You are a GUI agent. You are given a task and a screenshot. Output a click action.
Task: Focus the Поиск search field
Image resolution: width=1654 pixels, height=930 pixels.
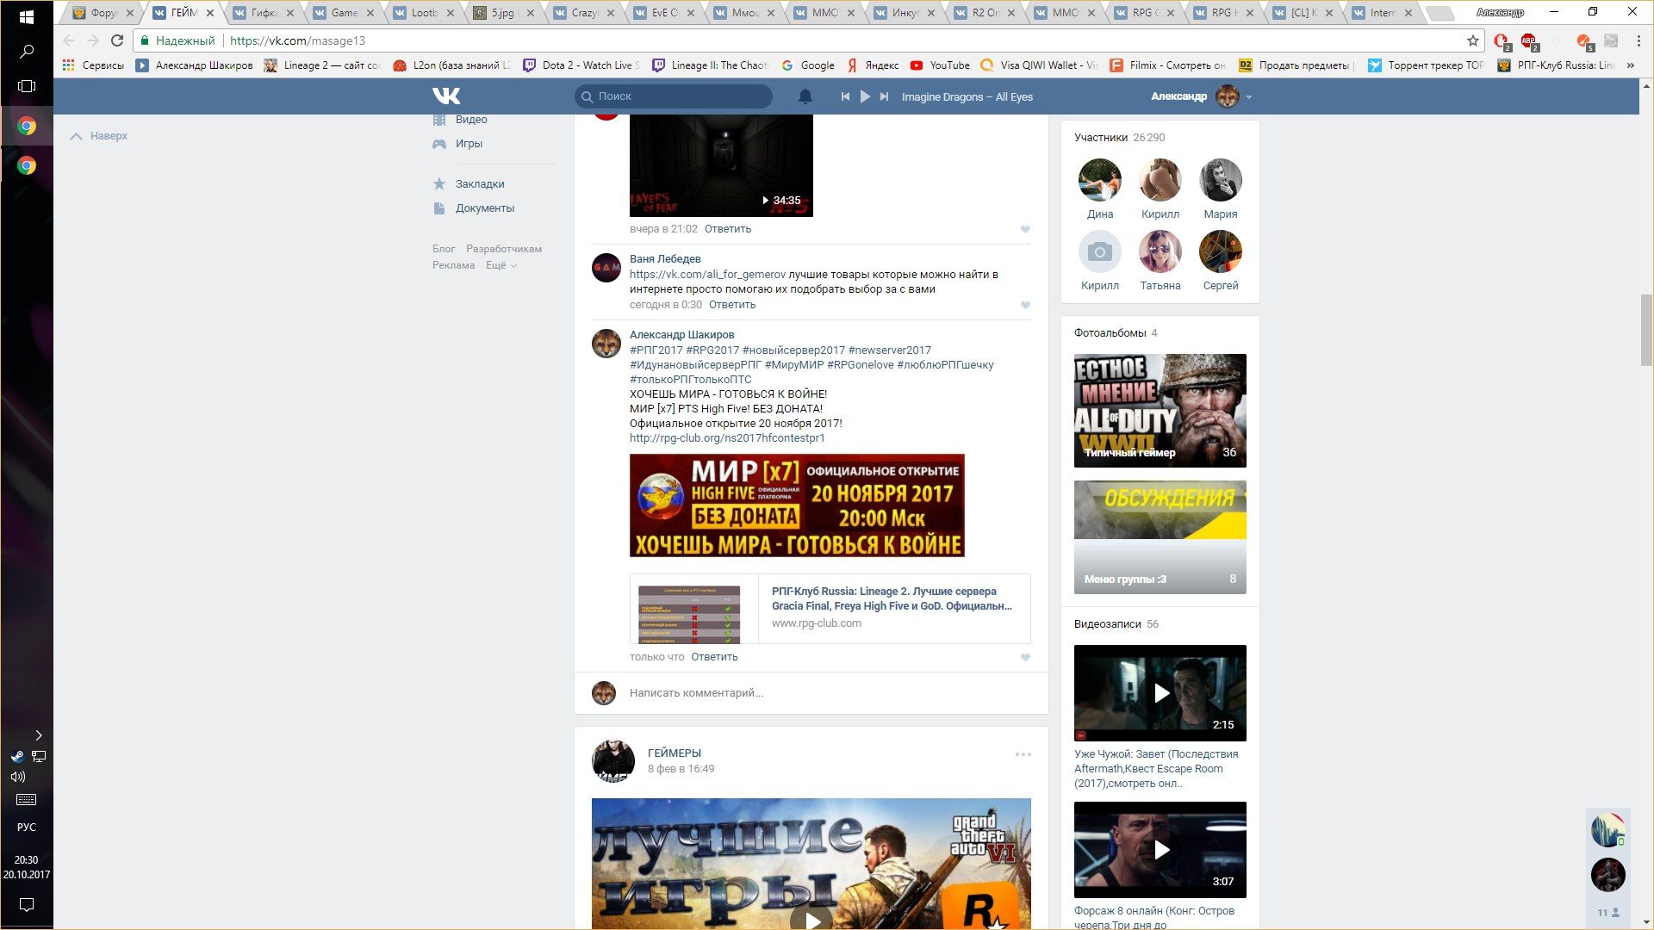click(674, 96)
